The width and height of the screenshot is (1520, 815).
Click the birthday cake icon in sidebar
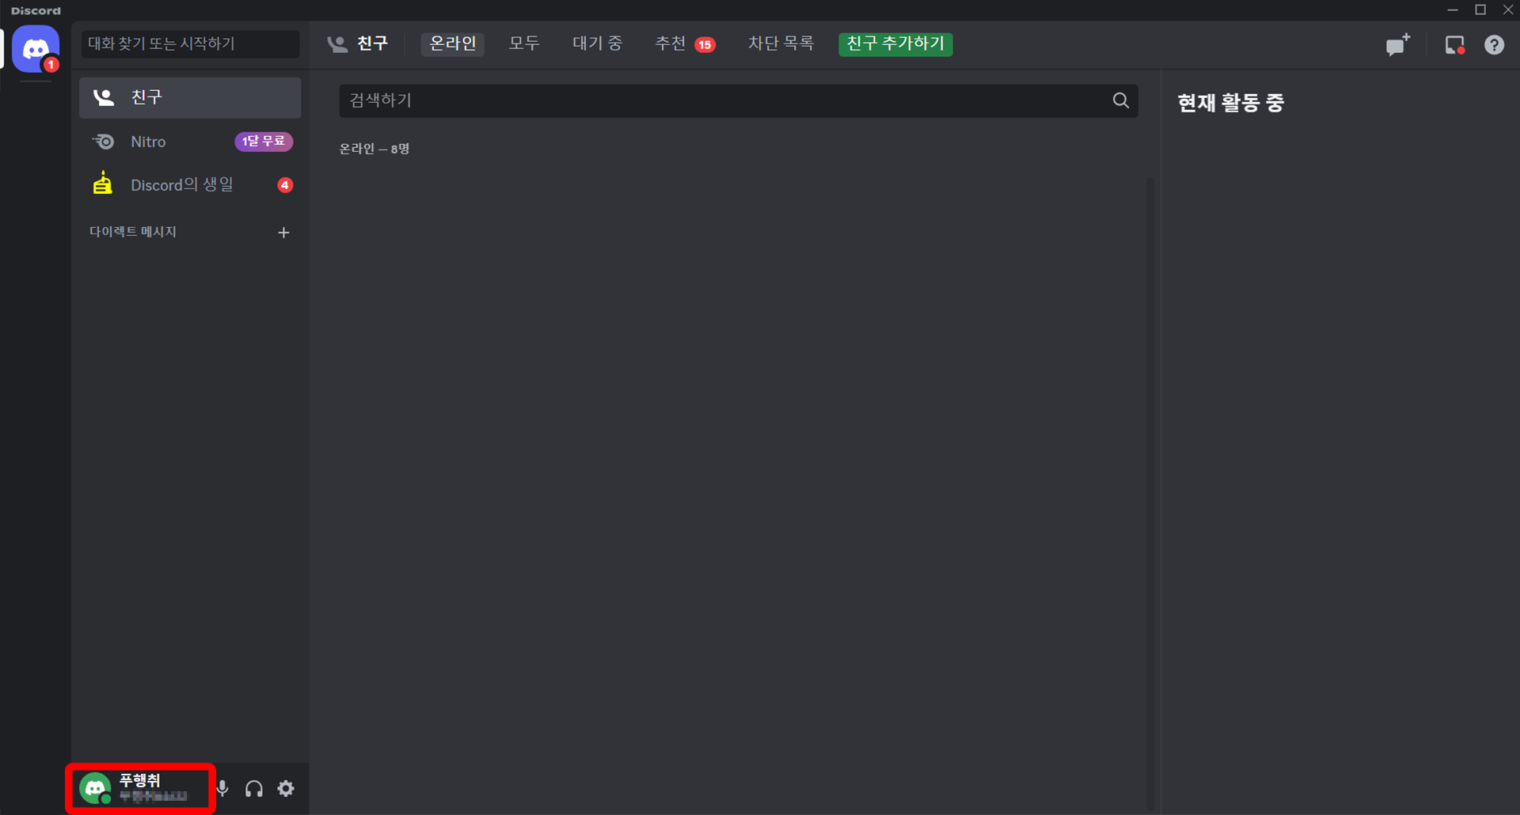click(103, 184)
